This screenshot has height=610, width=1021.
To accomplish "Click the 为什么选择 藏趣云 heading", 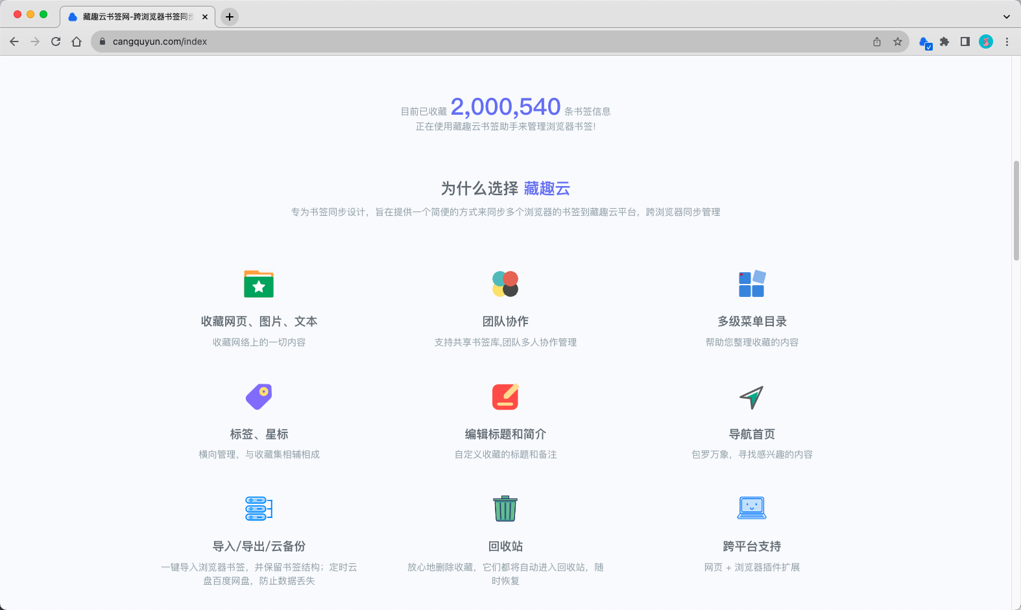I will click(x=505, y=189).
